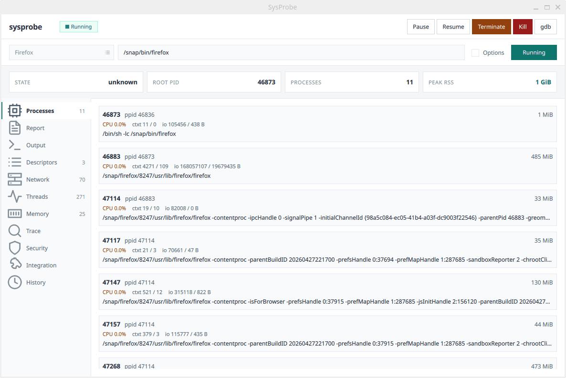Click the sysprobe title text
This screenshot has width=566, height=378.
click(x=26, y=27)
